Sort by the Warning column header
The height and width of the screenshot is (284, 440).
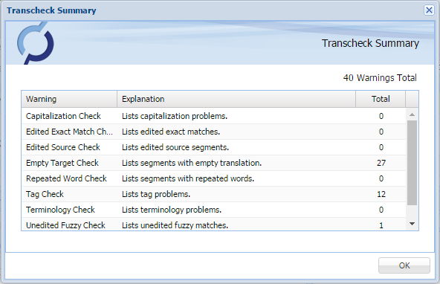click(69, 99)
